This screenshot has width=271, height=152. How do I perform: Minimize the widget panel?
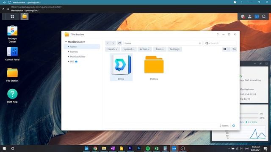[x=255, y=64]
